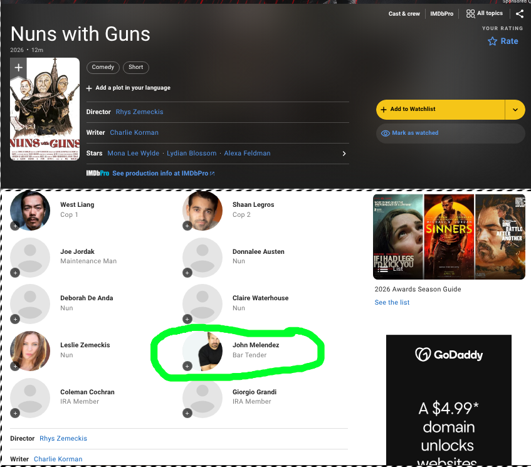
Task: Open Deborah De Anda cast name
Action: click(87, 298)
